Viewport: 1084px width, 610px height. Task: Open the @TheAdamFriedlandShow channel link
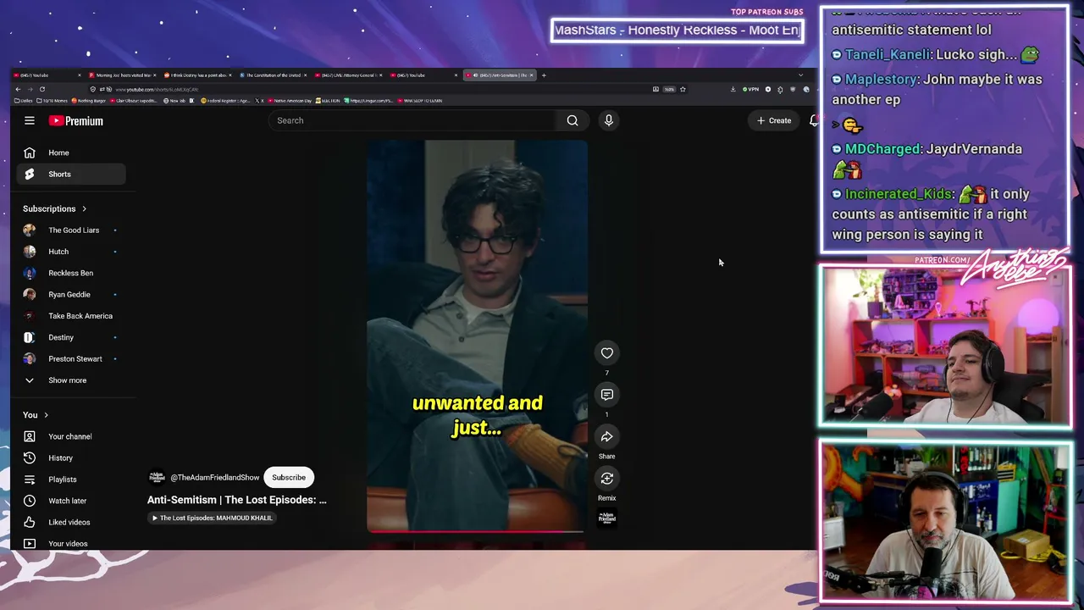215,478
